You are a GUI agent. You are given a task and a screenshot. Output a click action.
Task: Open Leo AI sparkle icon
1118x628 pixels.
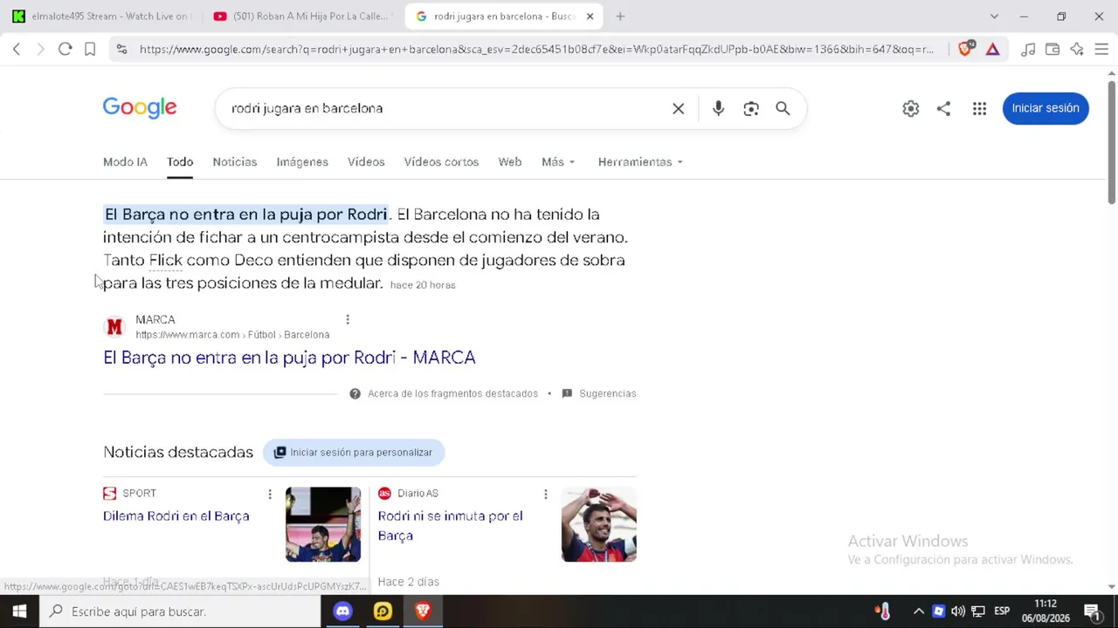coord(1077,50)
